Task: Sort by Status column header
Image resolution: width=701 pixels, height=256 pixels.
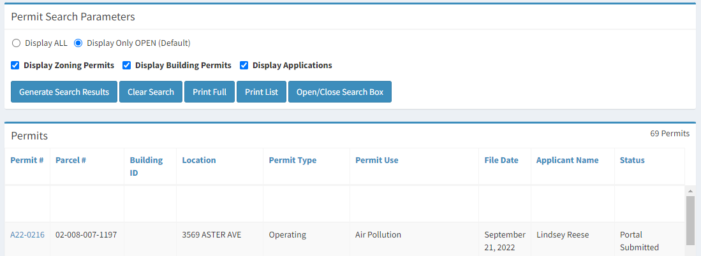Action: tap(632, 160)
